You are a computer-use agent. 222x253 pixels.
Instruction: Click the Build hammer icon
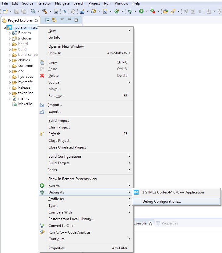[x=45, y=11]
